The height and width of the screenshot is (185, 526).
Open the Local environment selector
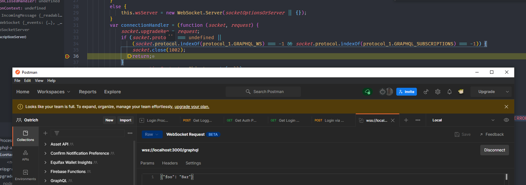[463, 120]
